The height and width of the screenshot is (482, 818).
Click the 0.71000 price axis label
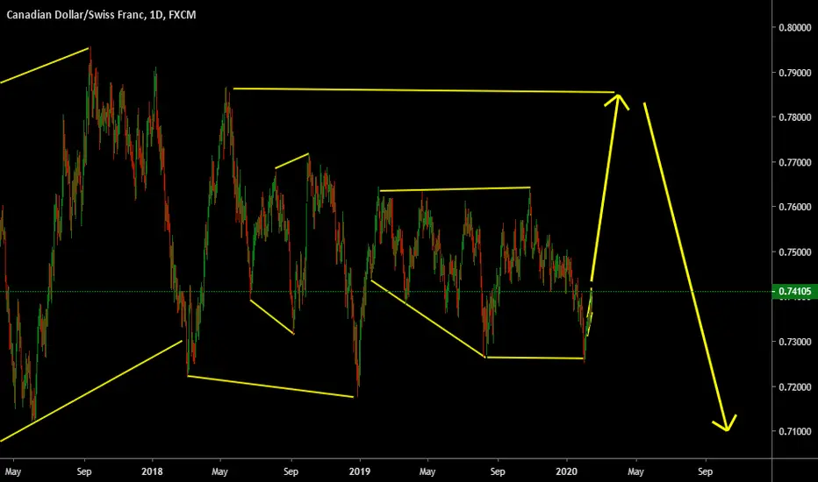click(795, 431)
